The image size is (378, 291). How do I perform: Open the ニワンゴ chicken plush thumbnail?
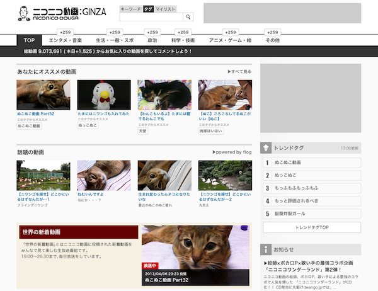pos(104,95)
